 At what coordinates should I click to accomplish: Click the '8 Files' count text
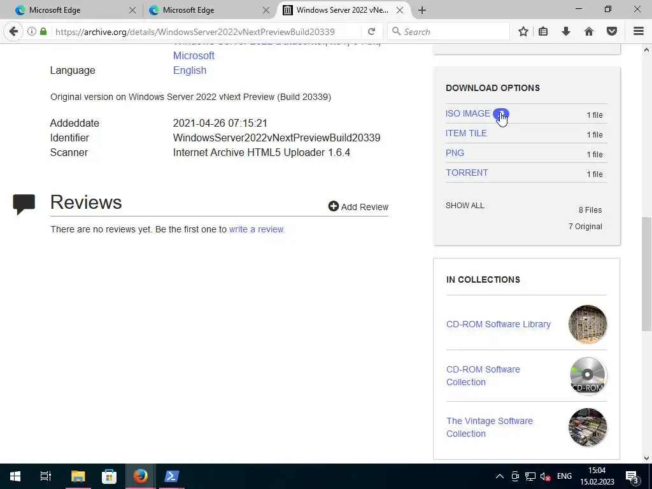[590, 210]
